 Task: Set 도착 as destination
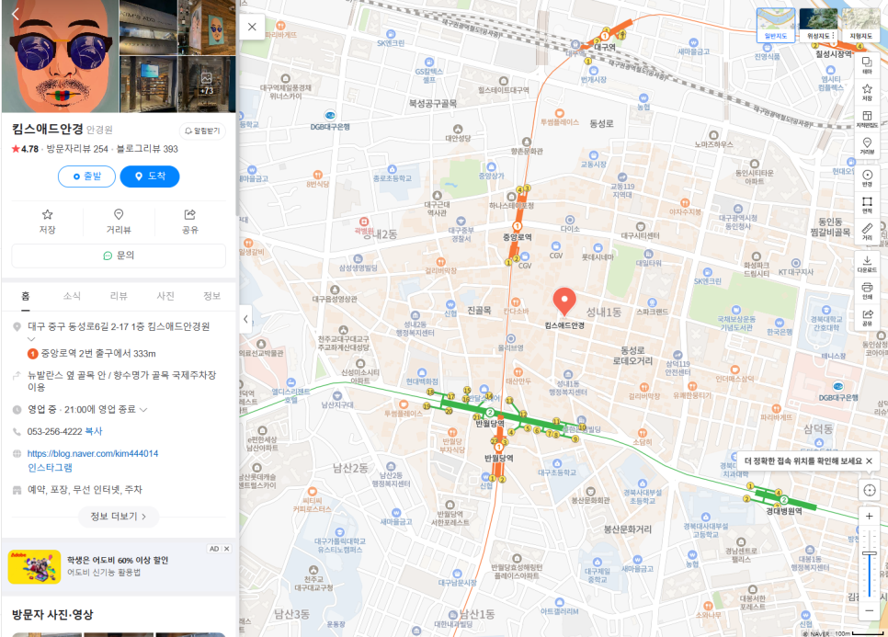(150, 176)
